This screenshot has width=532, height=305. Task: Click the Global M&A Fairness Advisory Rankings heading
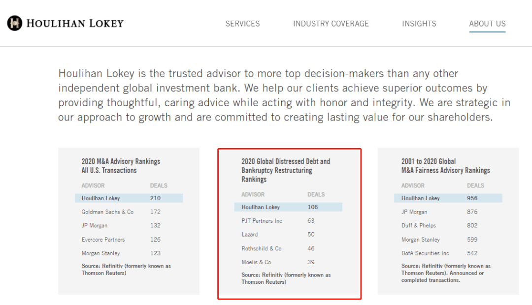[445, 166]
